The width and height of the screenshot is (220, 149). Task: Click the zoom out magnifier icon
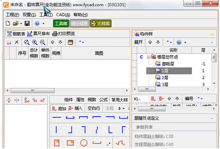(x=43, y=42)
